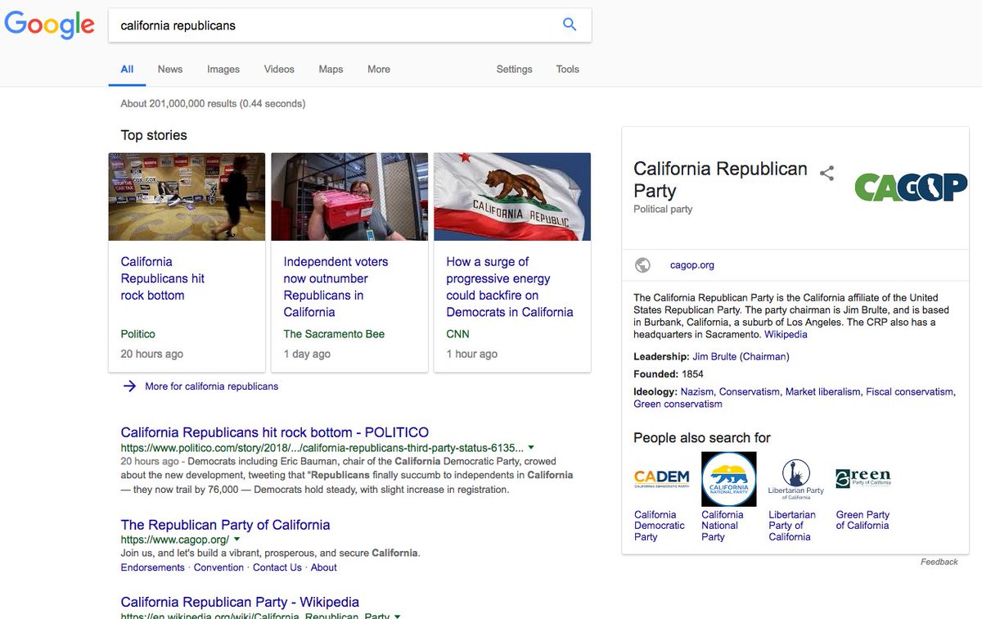Click the California National Party bear logo
This screenshot has width=982, height=619.
(728, 479)
